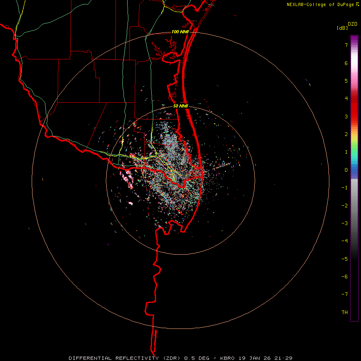Screen dimensions: 361x361
Task: Click the positive 4 scale value
Action: pyautogui.click(x=346, y=99)
